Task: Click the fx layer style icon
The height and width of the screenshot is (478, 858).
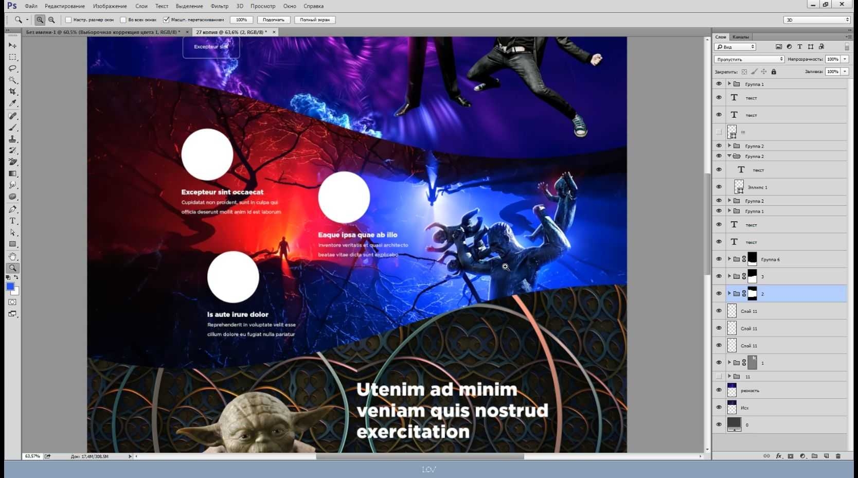Action: [779, 456]
